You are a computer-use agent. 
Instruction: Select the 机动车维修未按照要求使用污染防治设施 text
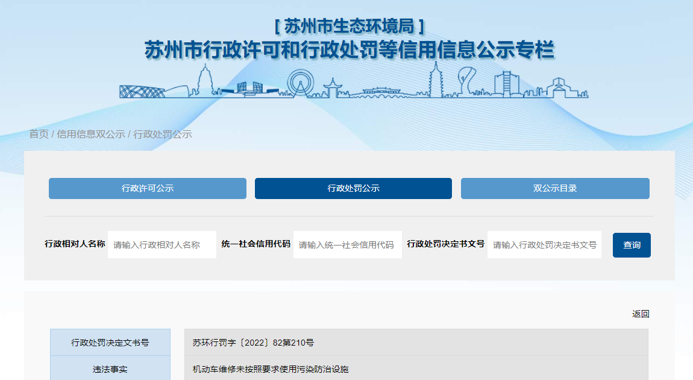[271, 369]
